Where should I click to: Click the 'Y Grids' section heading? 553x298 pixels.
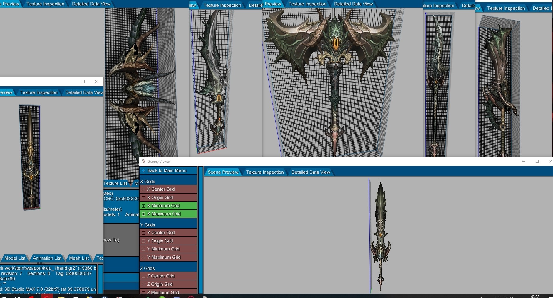click(x=148, y=225)
